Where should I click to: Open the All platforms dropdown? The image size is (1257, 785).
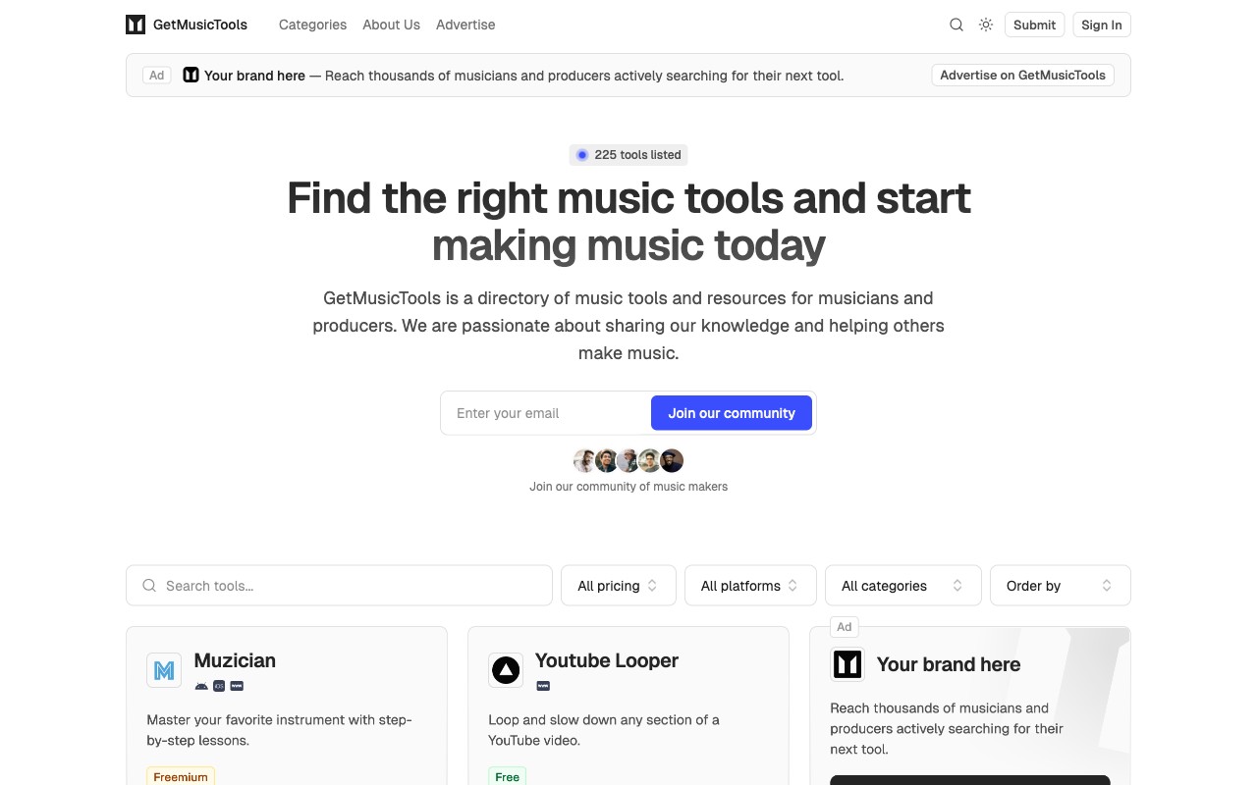(750, 585)
